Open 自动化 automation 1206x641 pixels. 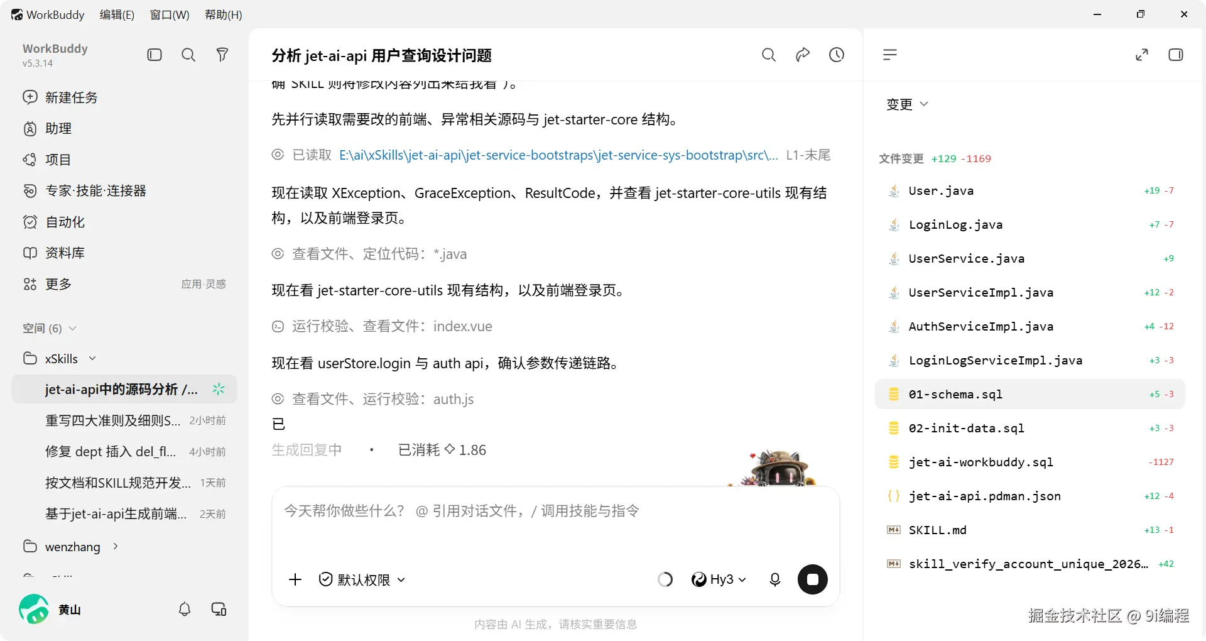point(124,222)
